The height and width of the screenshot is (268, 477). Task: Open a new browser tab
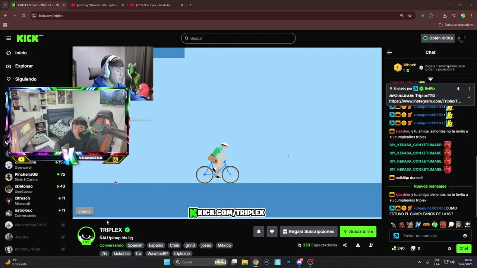[x=191, y=5]
